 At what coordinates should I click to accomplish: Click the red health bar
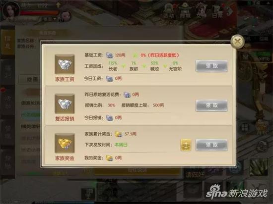tap(40, 13)
